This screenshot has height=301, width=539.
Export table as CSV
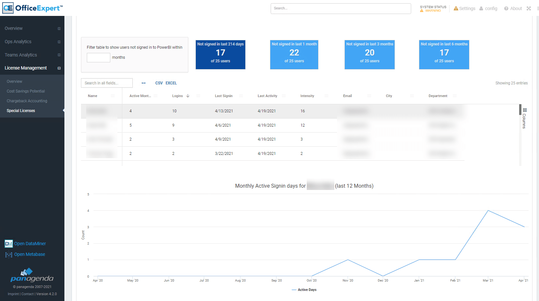pyautogui.click(x=159, y=83)
